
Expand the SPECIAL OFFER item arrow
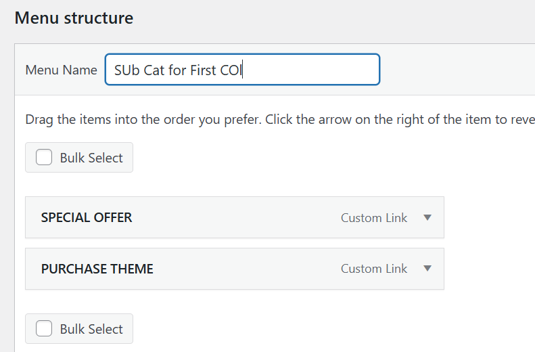click(427, 217)
